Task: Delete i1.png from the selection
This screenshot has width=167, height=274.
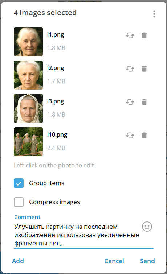Action: pos(144,35)
